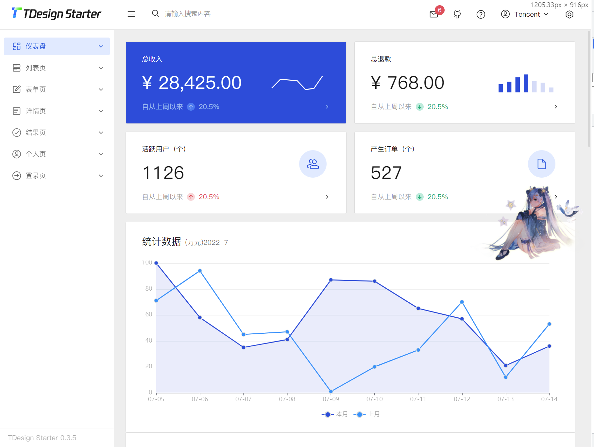Click the active users icon on the 活跃用户 card
This screenshot has width=594, height=447.
point(313,164)
